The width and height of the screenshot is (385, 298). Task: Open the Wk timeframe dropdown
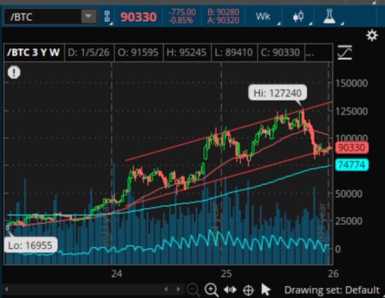263,16
